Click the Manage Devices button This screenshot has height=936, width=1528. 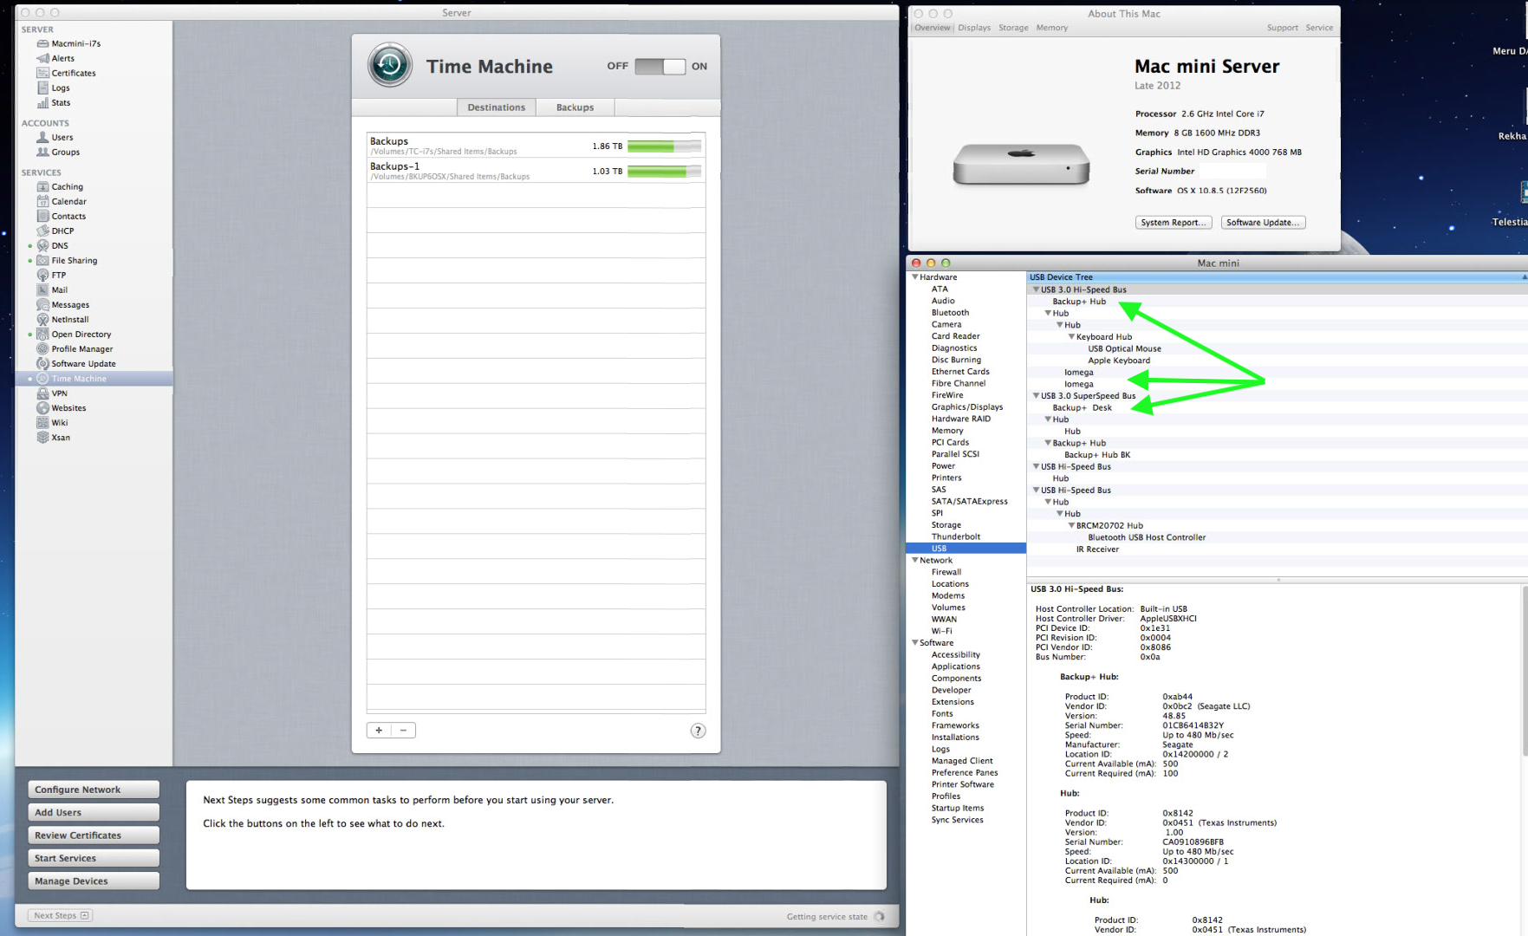(x=94, y=881)
